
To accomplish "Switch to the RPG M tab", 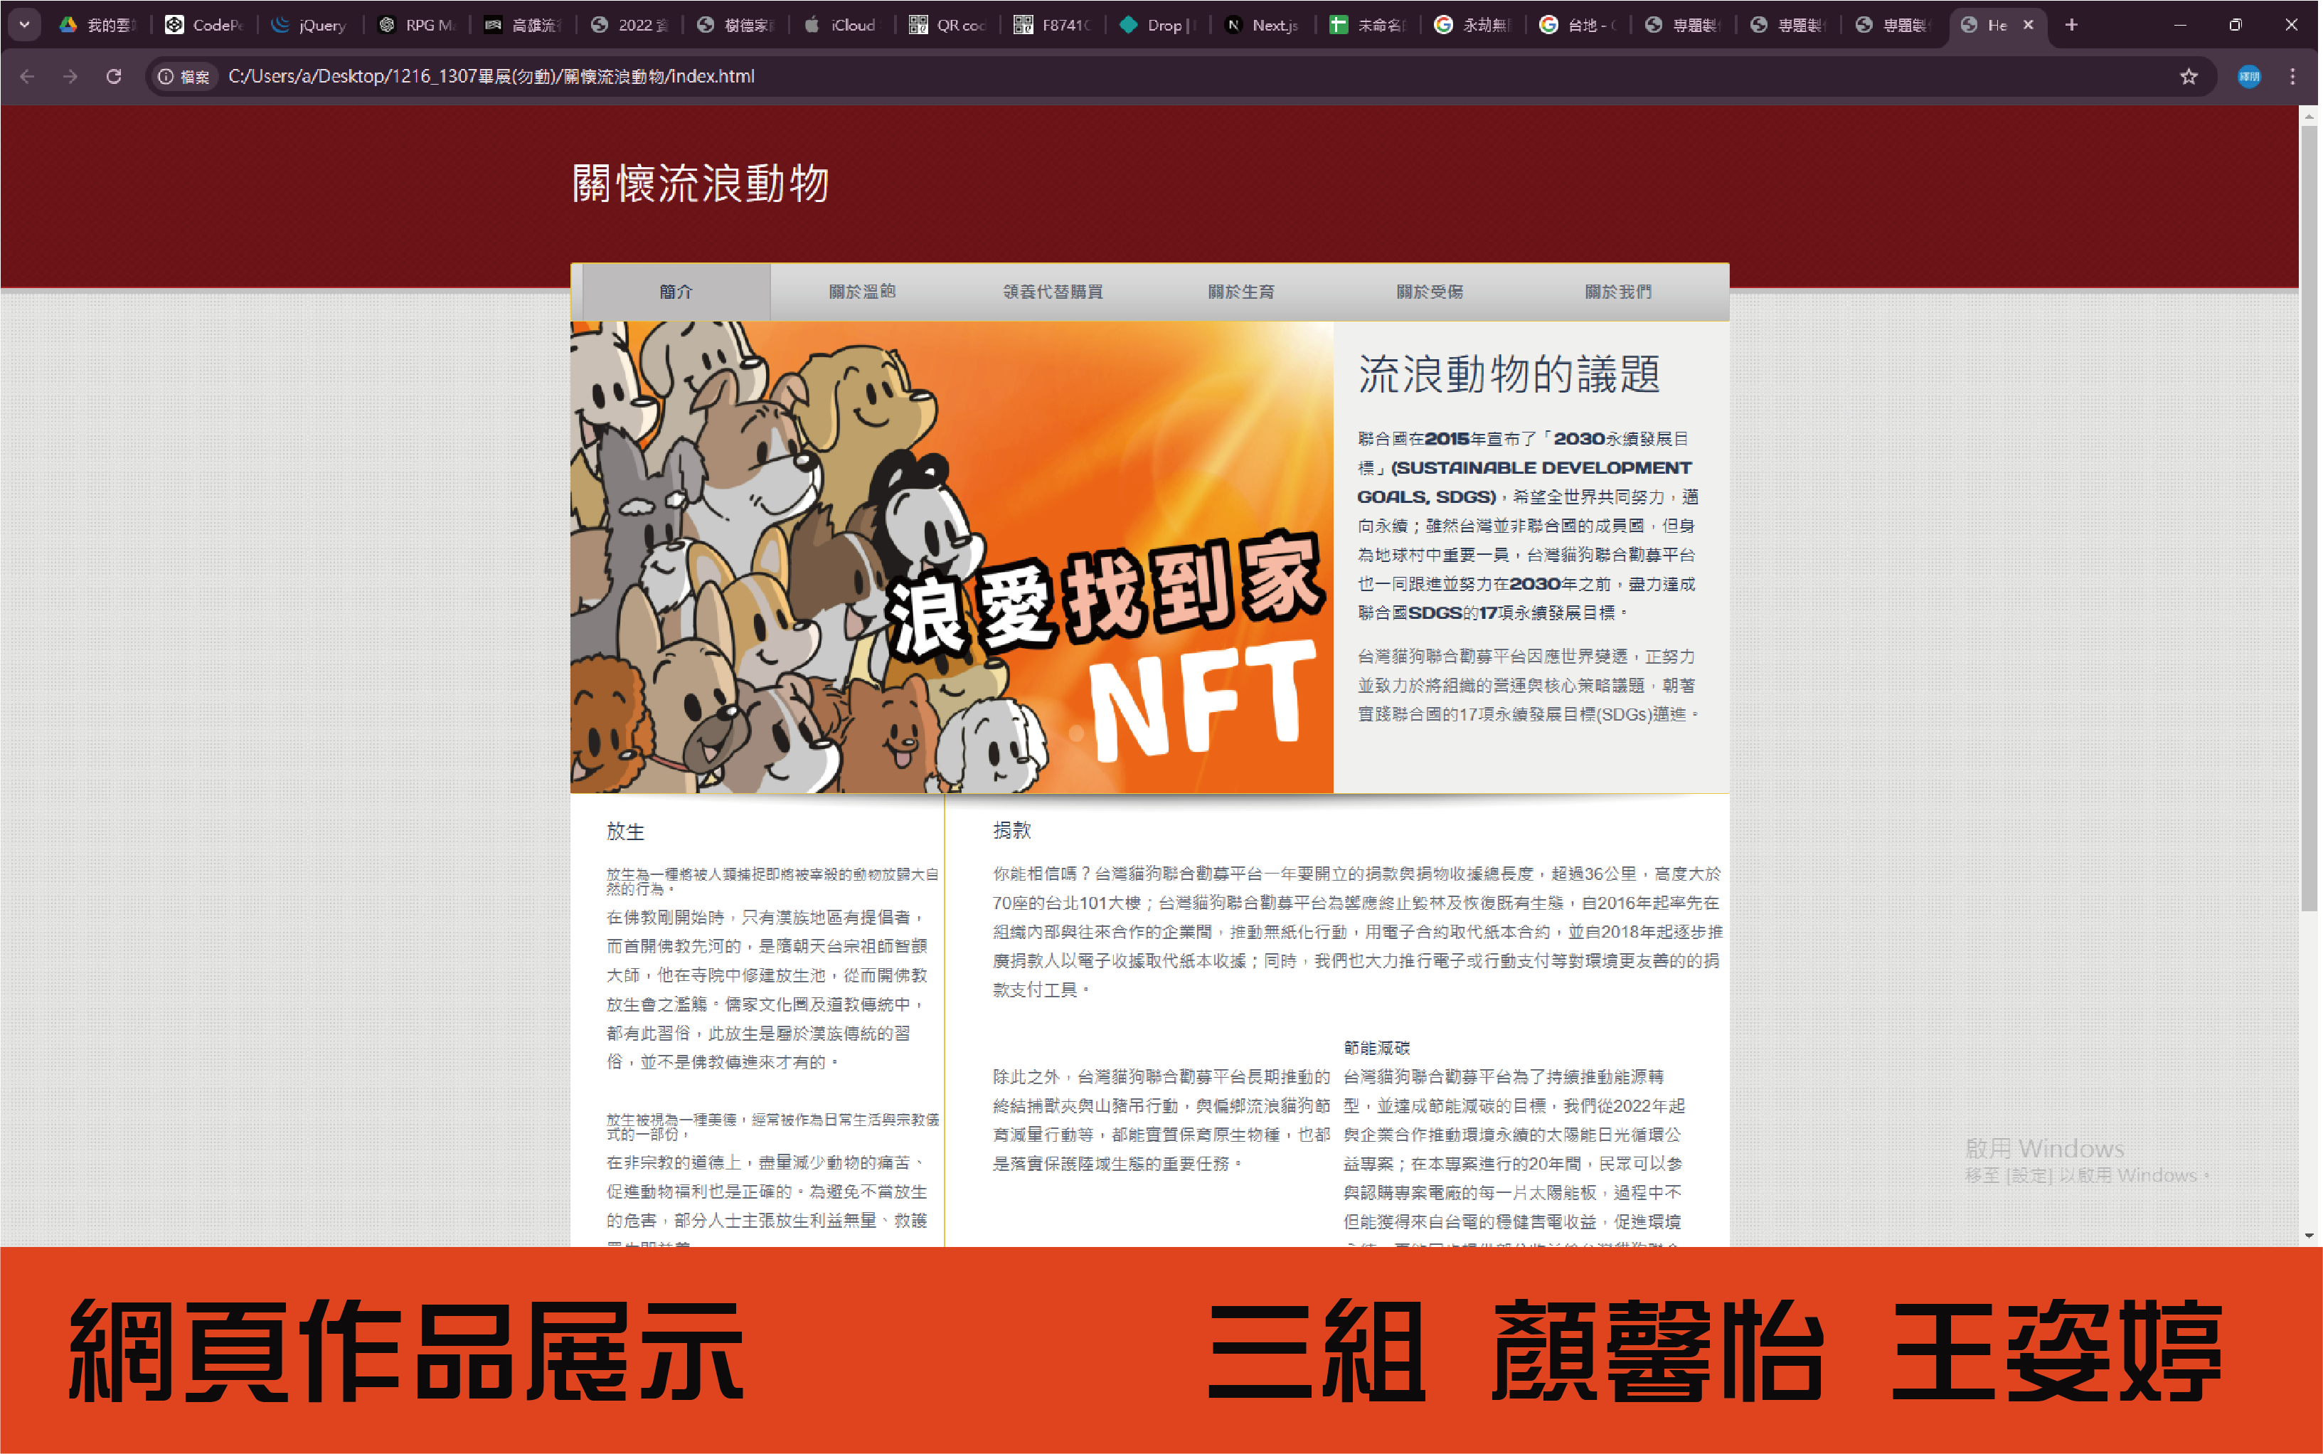I will point(416,25).
